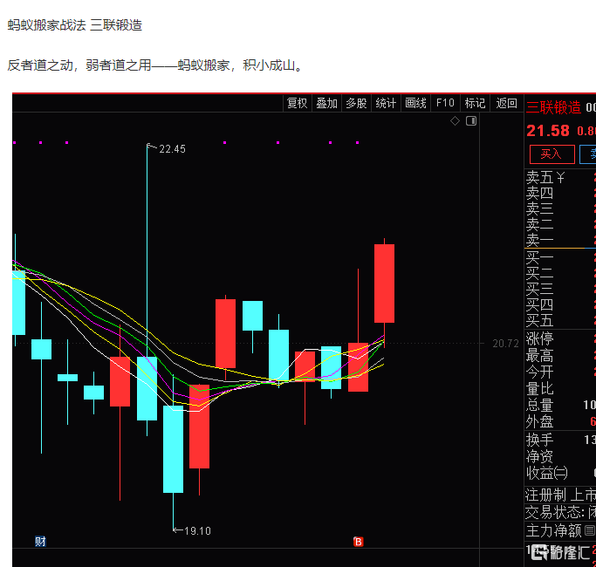Screen dimensions: 596x567
Task: Click the 涨停 limit-up label
Action: [540, 338]
